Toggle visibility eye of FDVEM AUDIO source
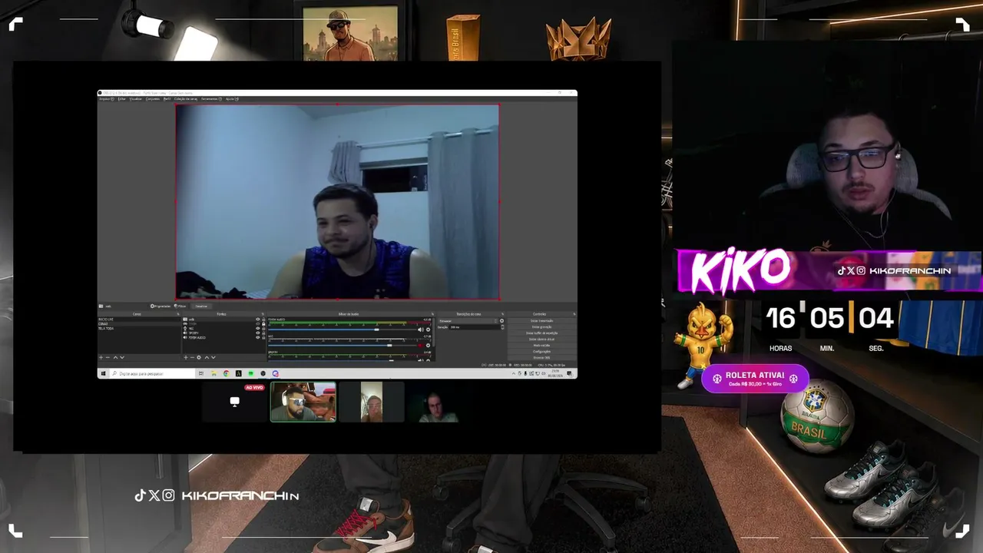This screenshot has height=553, width=983. pyautogui.click(x=257, y=337)
